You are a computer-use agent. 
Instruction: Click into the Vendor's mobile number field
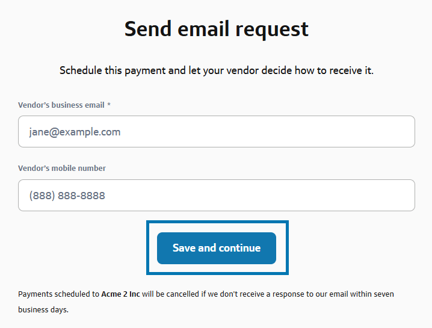[217, 196]
